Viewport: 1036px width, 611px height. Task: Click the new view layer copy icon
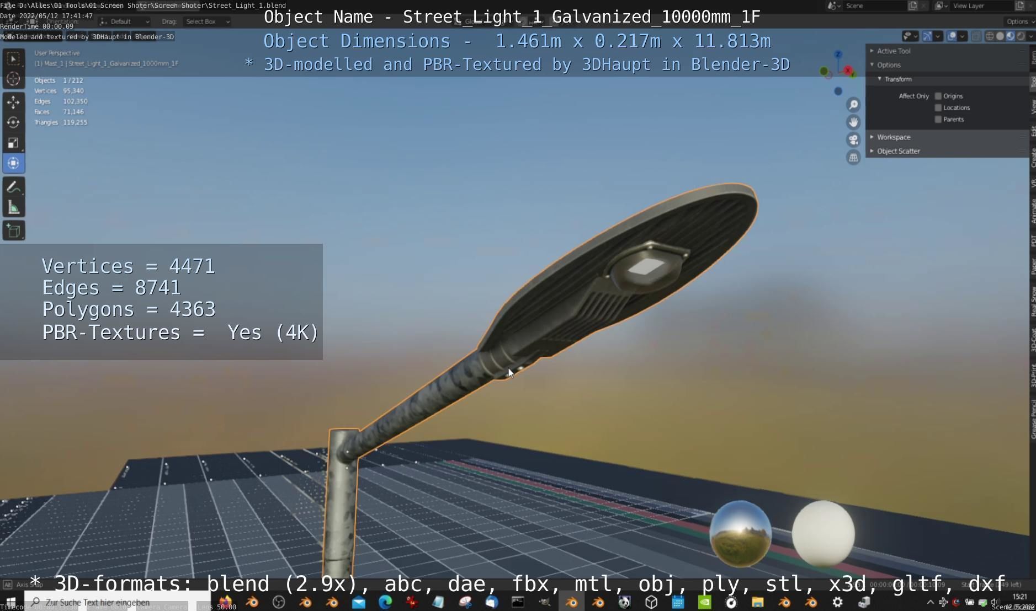coord(1019,6)
